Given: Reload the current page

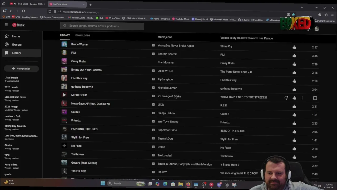Looking at the screenshot, I should click(23, 11).
